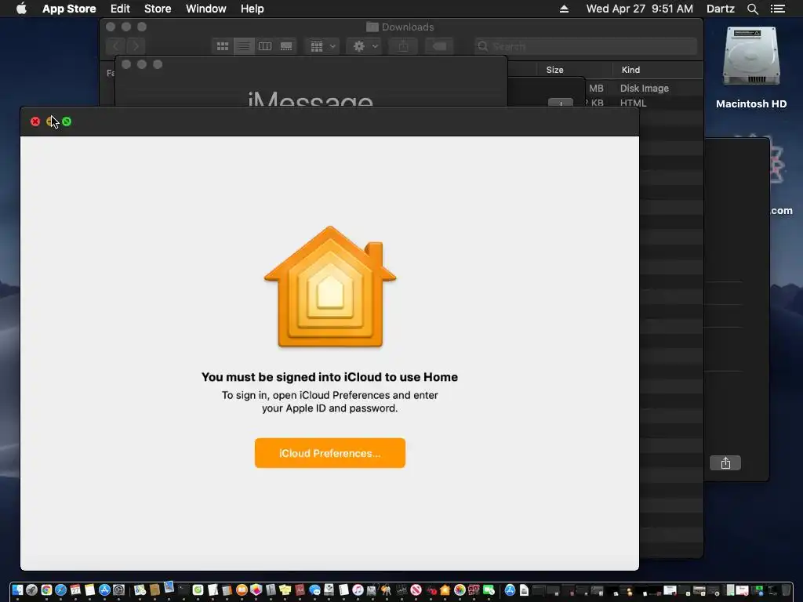Maximize the Home window with green button
Viewport: 803px width, 602px height.
pyautogui.click(x=67, y=121)
